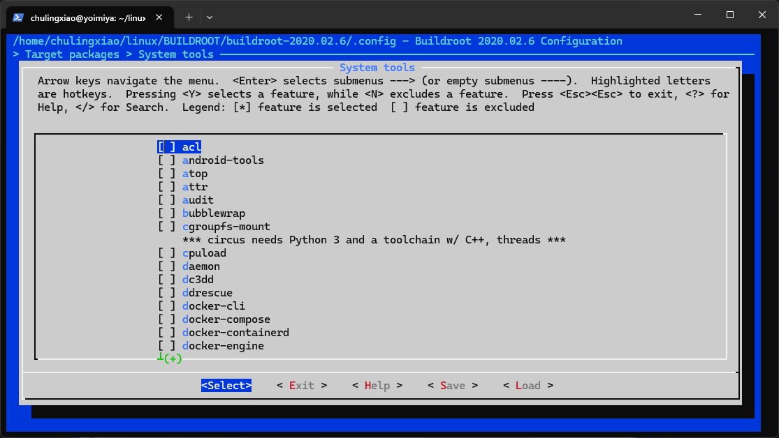Screen dimensions: 779x438
Task: Toggle the atop package checkbox
Action: pos(166,174)
